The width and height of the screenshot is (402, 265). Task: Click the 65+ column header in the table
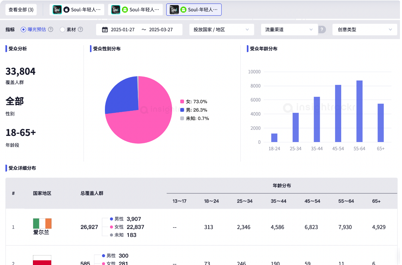coord(376,201)
